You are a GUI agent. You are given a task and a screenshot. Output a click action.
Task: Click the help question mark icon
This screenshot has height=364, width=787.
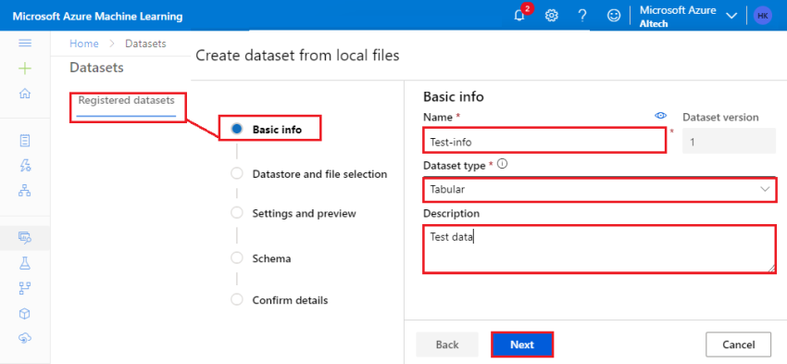(x=582, y=16)
